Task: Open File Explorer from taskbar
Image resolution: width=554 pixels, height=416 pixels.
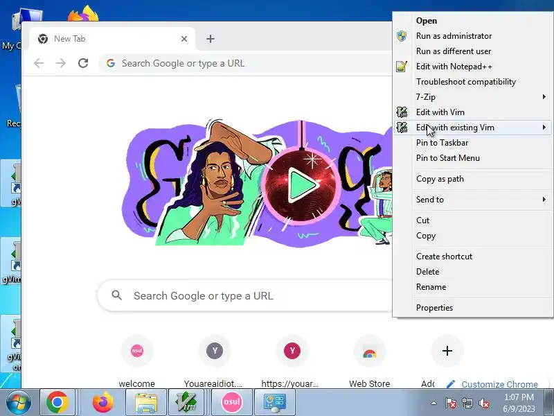Action: [146, 402]
